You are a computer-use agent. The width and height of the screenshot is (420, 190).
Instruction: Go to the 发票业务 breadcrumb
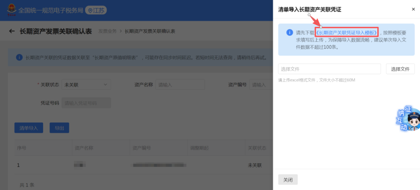tap(107, 31)
